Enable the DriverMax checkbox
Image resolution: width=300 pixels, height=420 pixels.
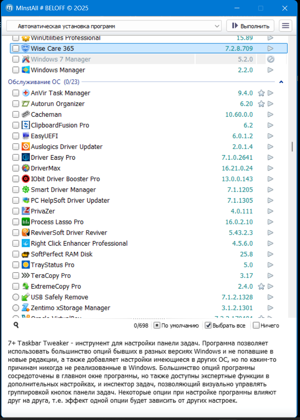click(x=16, y=168)
